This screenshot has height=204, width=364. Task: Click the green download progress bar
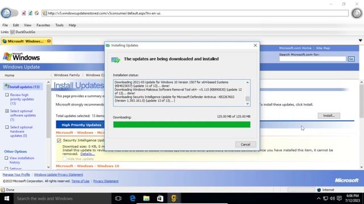[182, 125]
